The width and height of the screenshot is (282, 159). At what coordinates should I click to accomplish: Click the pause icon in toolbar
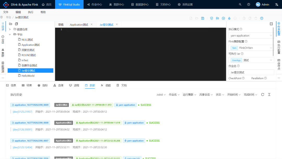coord(235,18)
